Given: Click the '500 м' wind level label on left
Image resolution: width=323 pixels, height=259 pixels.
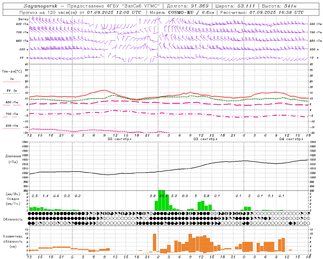Looking at the screenshot, I should pos(24,49).
